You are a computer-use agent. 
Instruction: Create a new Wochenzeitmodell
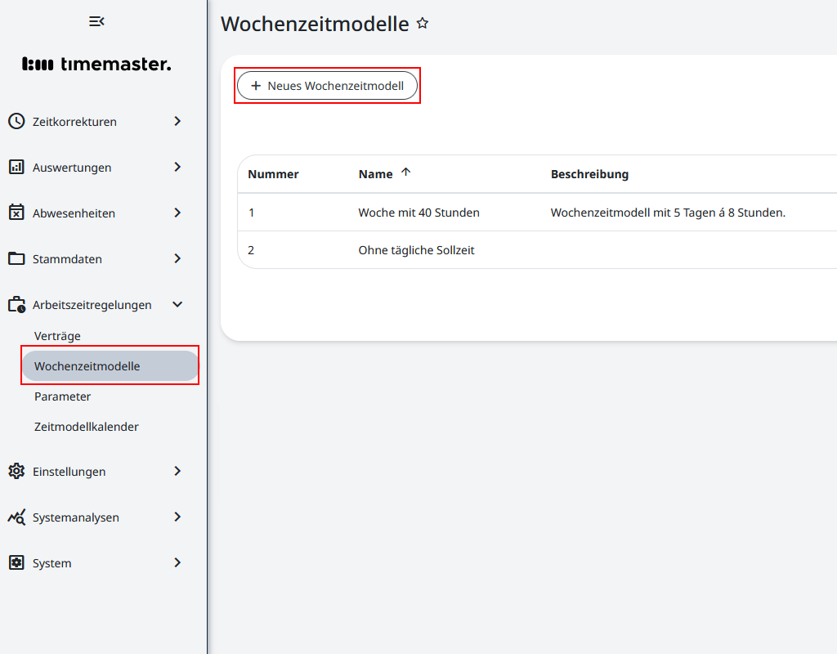[327, 85]
